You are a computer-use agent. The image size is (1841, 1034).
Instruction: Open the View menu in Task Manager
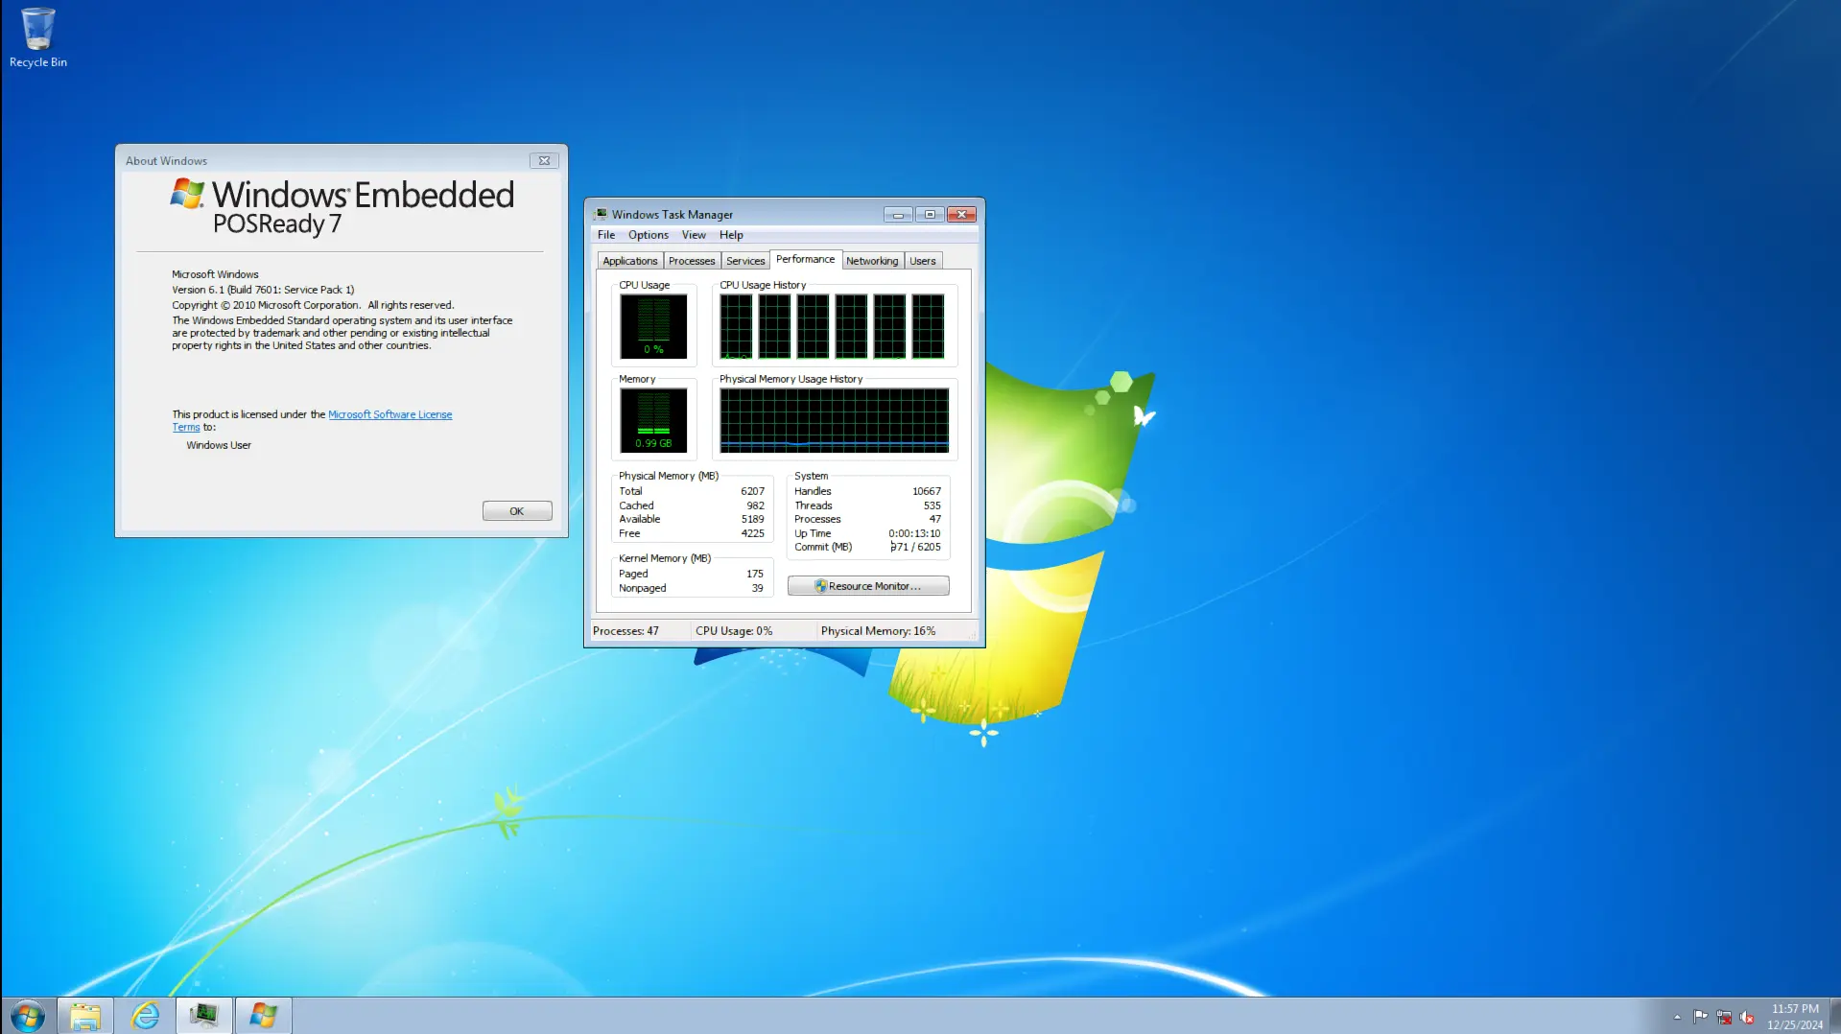coord(694,235)
